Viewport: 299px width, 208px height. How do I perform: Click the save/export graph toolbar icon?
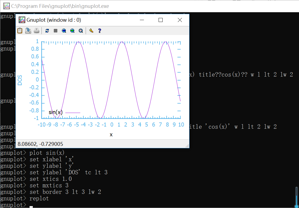(x=28, y=31)
